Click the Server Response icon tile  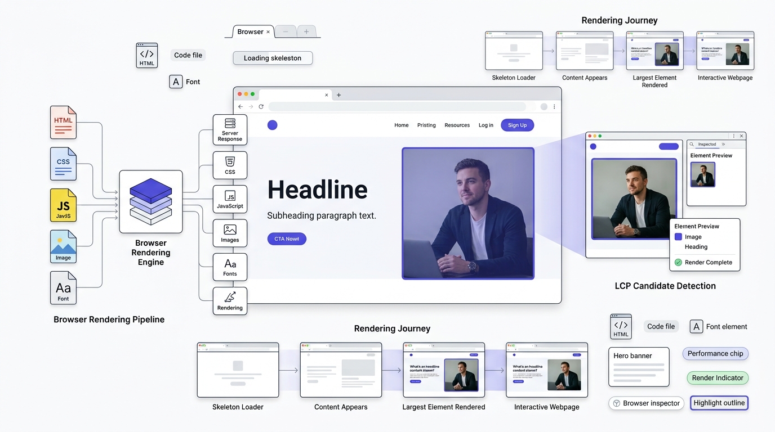tap(230, 130)
